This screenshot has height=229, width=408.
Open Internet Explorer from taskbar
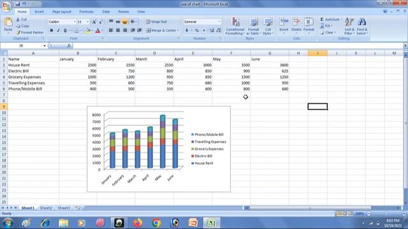(x=45, y=223)
